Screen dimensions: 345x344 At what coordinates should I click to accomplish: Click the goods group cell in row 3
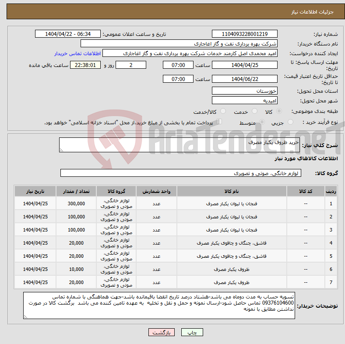click(116, 230)
